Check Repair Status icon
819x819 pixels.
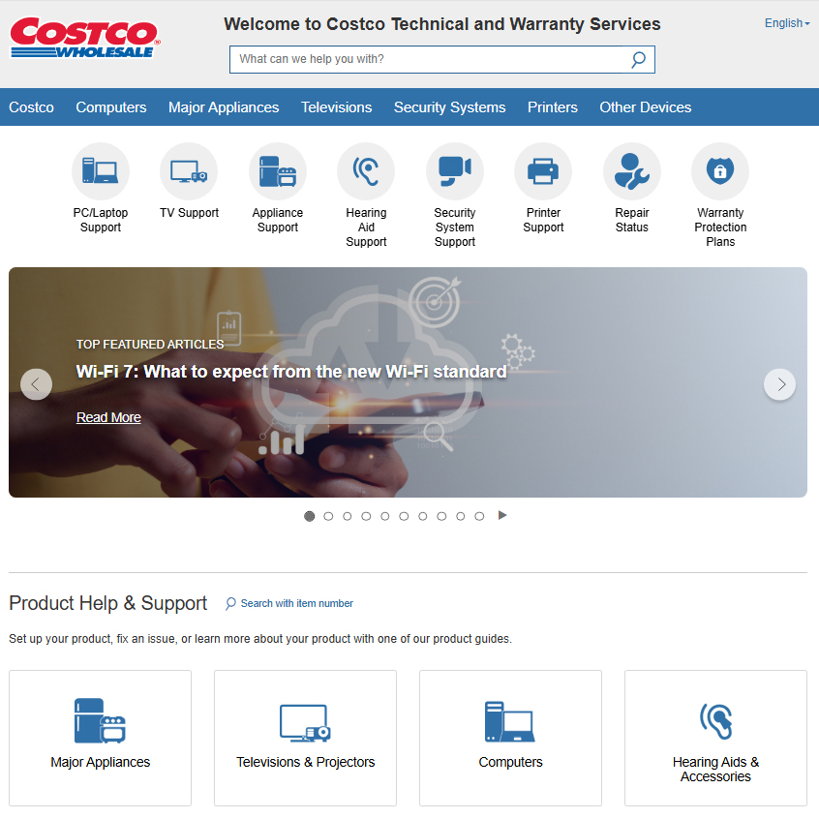[x=632, y=172]
